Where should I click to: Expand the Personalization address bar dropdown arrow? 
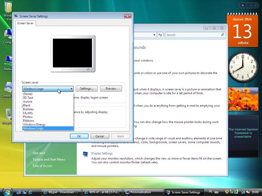point(154,35)
